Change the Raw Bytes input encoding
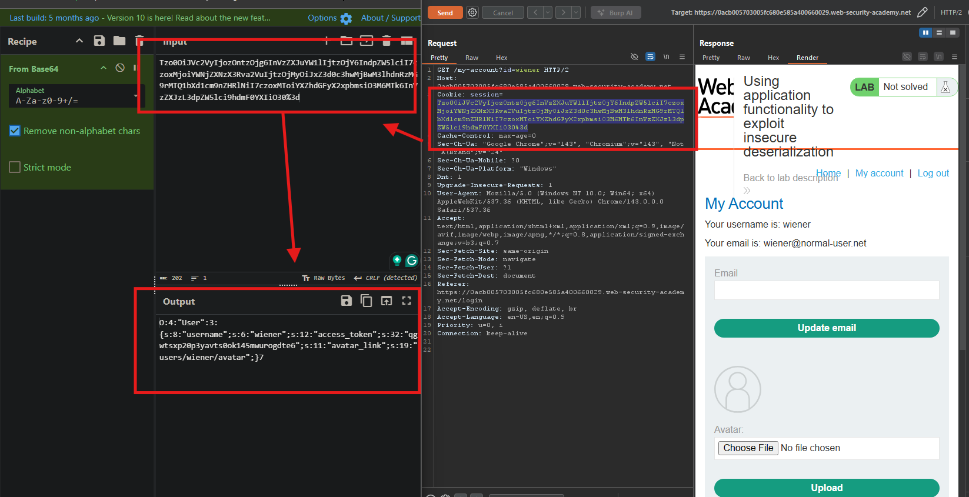 tap(324, 278)
